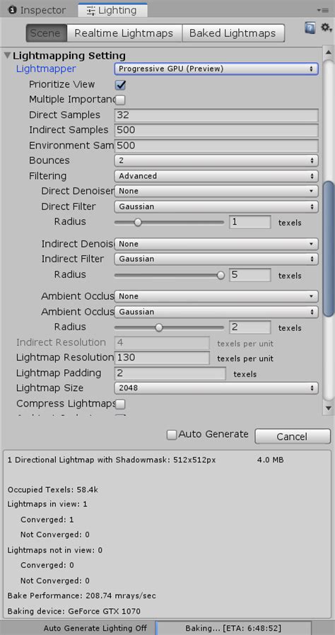Edit the Indirect Filter Radius value field
The image size is (335, 635).
pos(249,275)
